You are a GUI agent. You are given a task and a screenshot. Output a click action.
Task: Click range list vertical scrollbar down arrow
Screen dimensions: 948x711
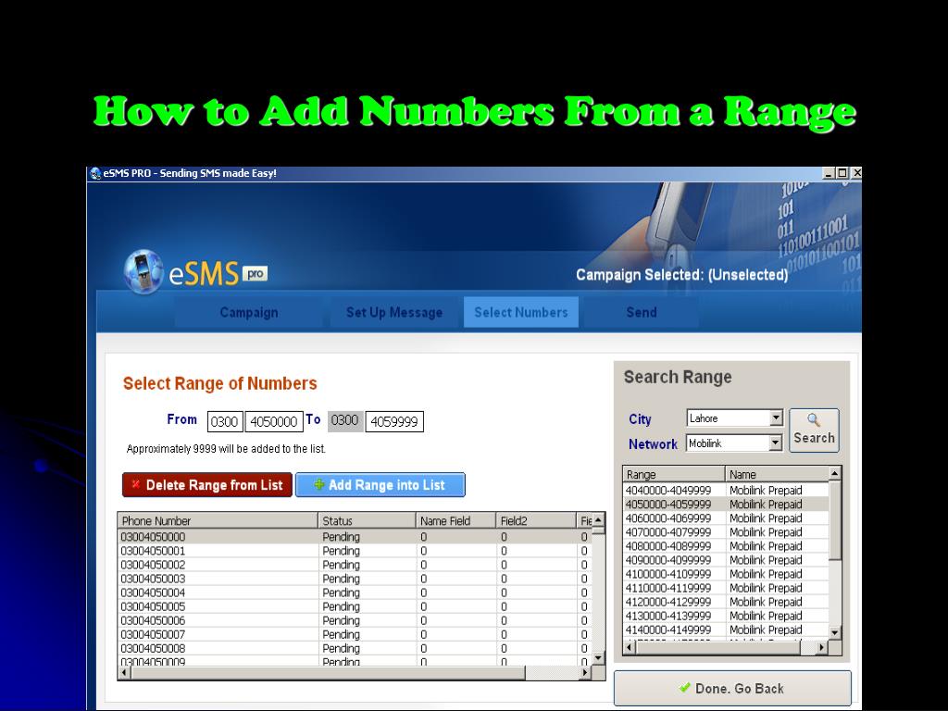point(835,632)
